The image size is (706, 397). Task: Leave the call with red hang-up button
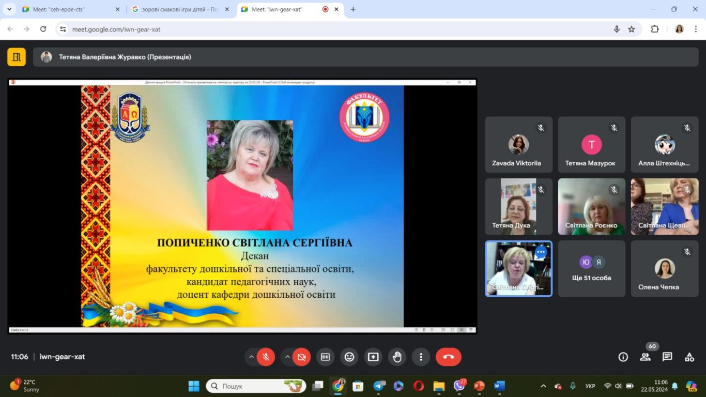[x=449, y=357]
